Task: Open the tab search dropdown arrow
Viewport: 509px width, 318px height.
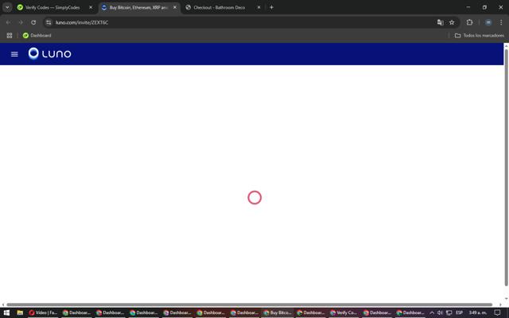Action: (x=7, y=7)
